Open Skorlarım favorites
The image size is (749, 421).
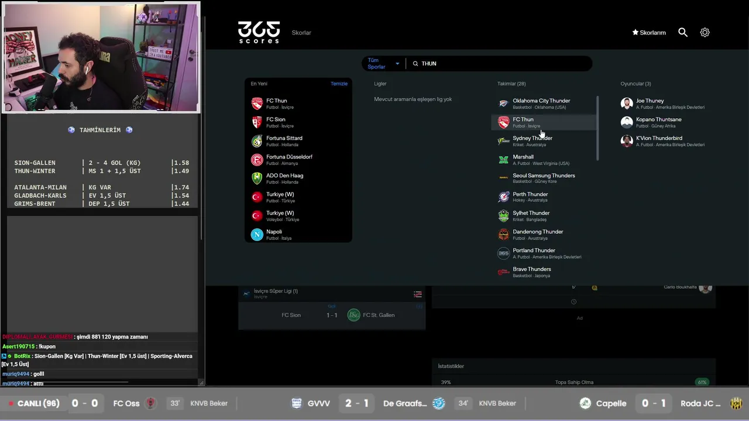point(649,33)
